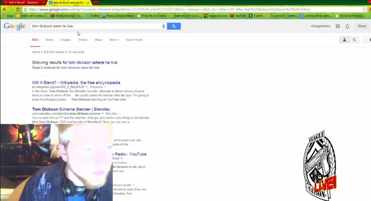
Task: Switch to the Maps results tab
Action: [98, 40]
